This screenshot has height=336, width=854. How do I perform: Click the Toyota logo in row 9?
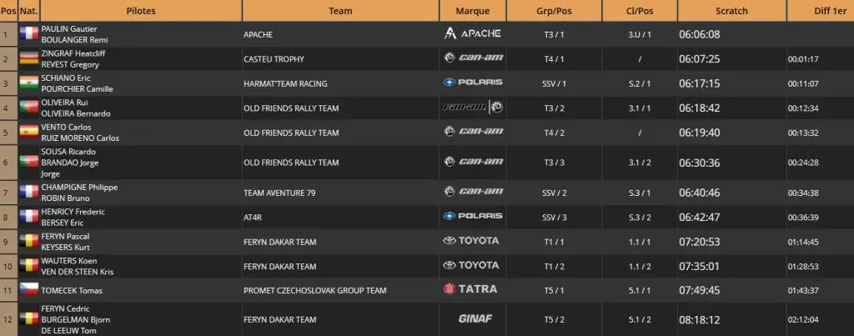(x=472, y=241)
